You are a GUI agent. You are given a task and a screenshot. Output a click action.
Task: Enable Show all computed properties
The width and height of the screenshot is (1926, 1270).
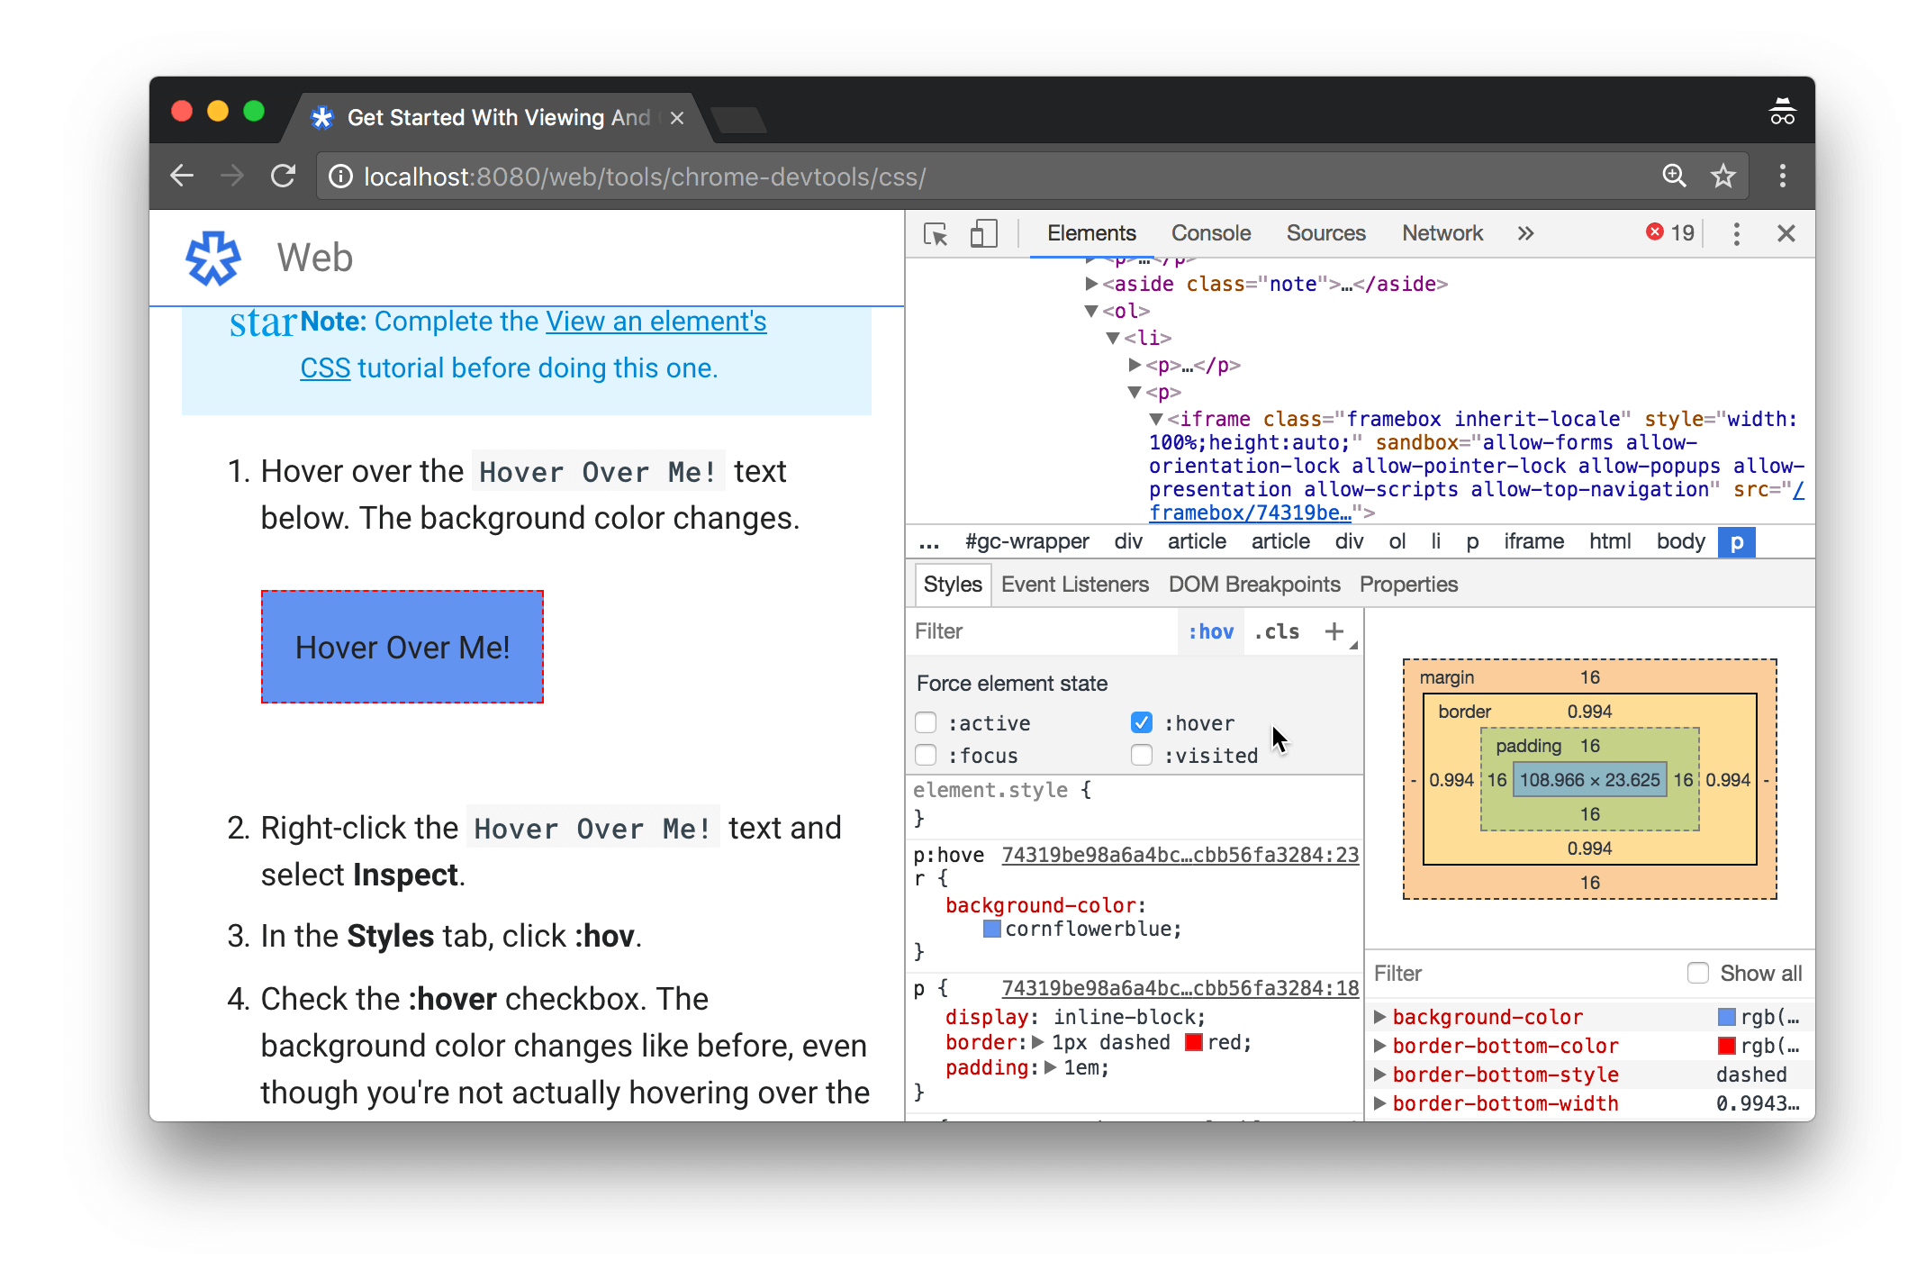pyautogui.click(x=1698, y=973)
